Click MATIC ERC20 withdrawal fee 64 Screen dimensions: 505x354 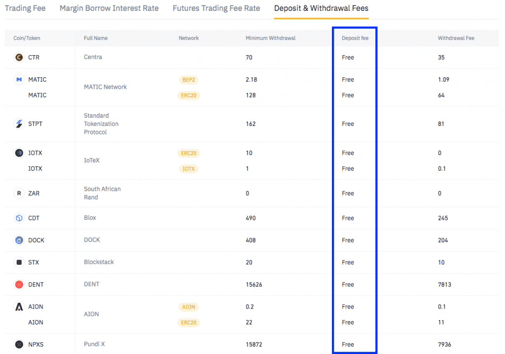441,95
